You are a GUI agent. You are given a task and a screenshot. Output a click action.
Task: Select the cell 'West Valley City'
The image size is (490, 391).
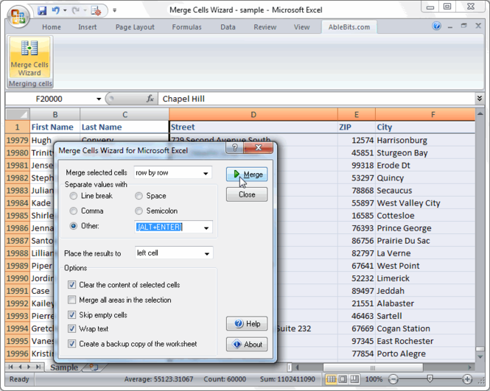(425, 203)
